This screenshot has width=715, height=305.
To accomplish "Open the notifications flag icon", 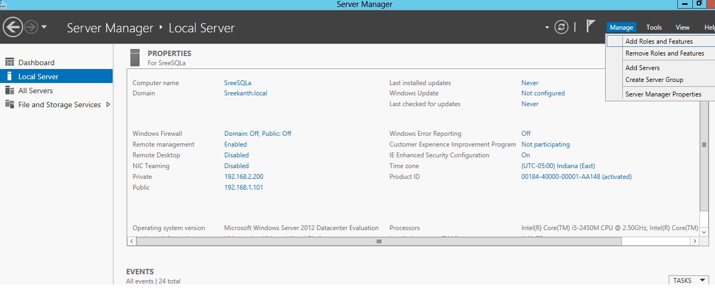I will (591, 26).
